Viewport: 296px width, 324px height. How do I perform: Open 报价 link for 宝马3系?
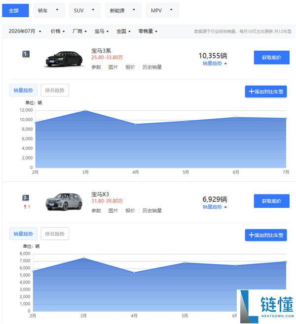130,67
